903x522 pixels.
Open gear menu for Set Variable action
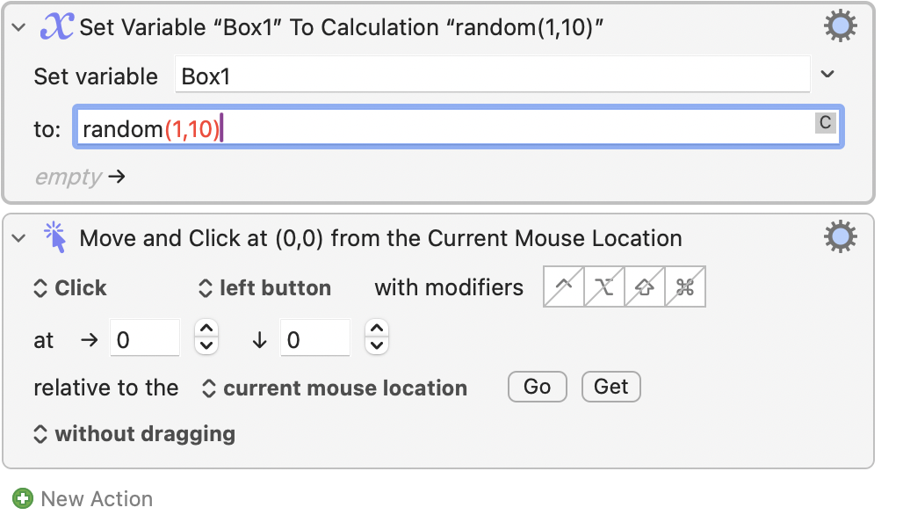840,27
